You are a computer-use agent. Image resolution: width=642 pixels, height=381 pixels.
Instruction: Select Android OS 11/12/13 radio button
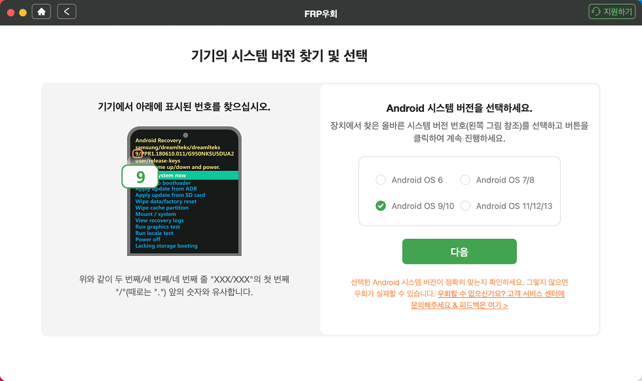pyautogui.click(x=465, y=206)
